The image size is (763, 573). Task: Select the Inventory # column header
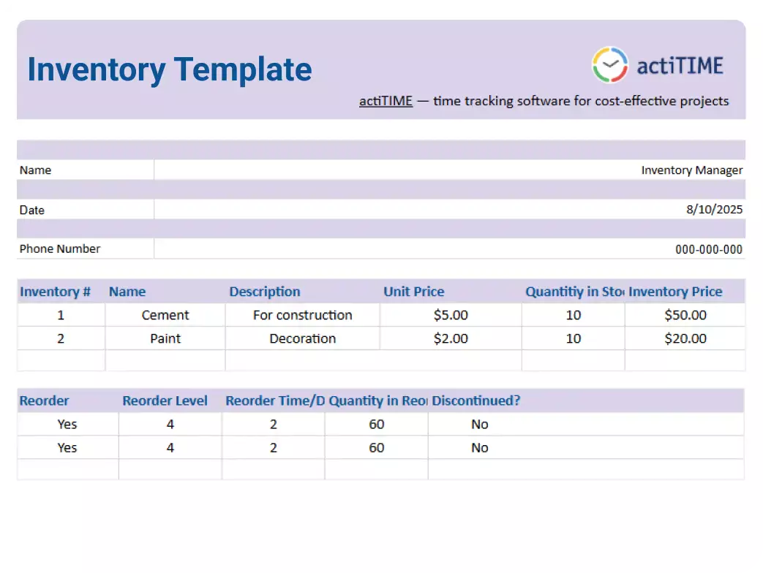coord(55,291)
